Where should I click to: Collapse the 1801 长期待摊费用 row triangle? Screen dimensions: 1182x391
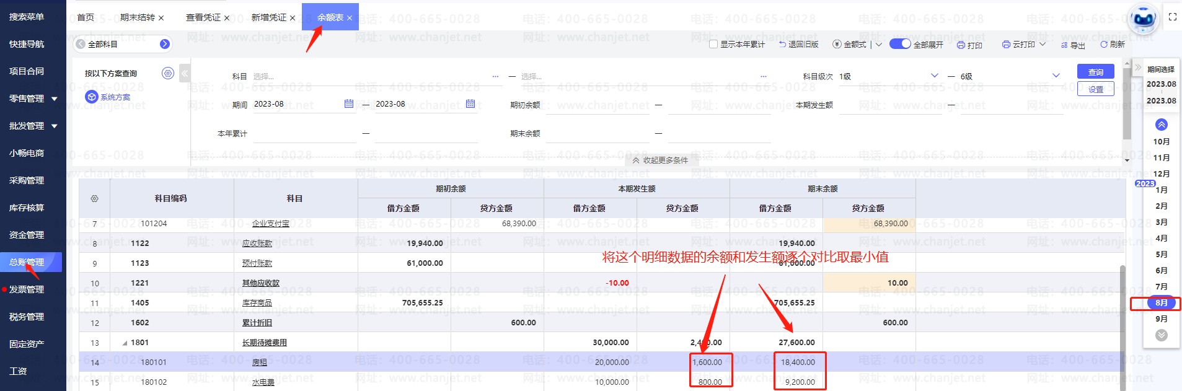(125, 343)
